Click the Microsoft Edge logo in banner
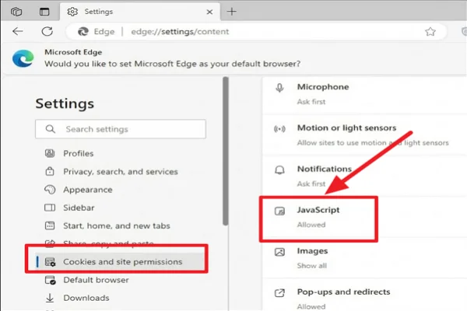The width and height of the screenshot is (467, 311). pyautogui.click(x=23, y=58)
